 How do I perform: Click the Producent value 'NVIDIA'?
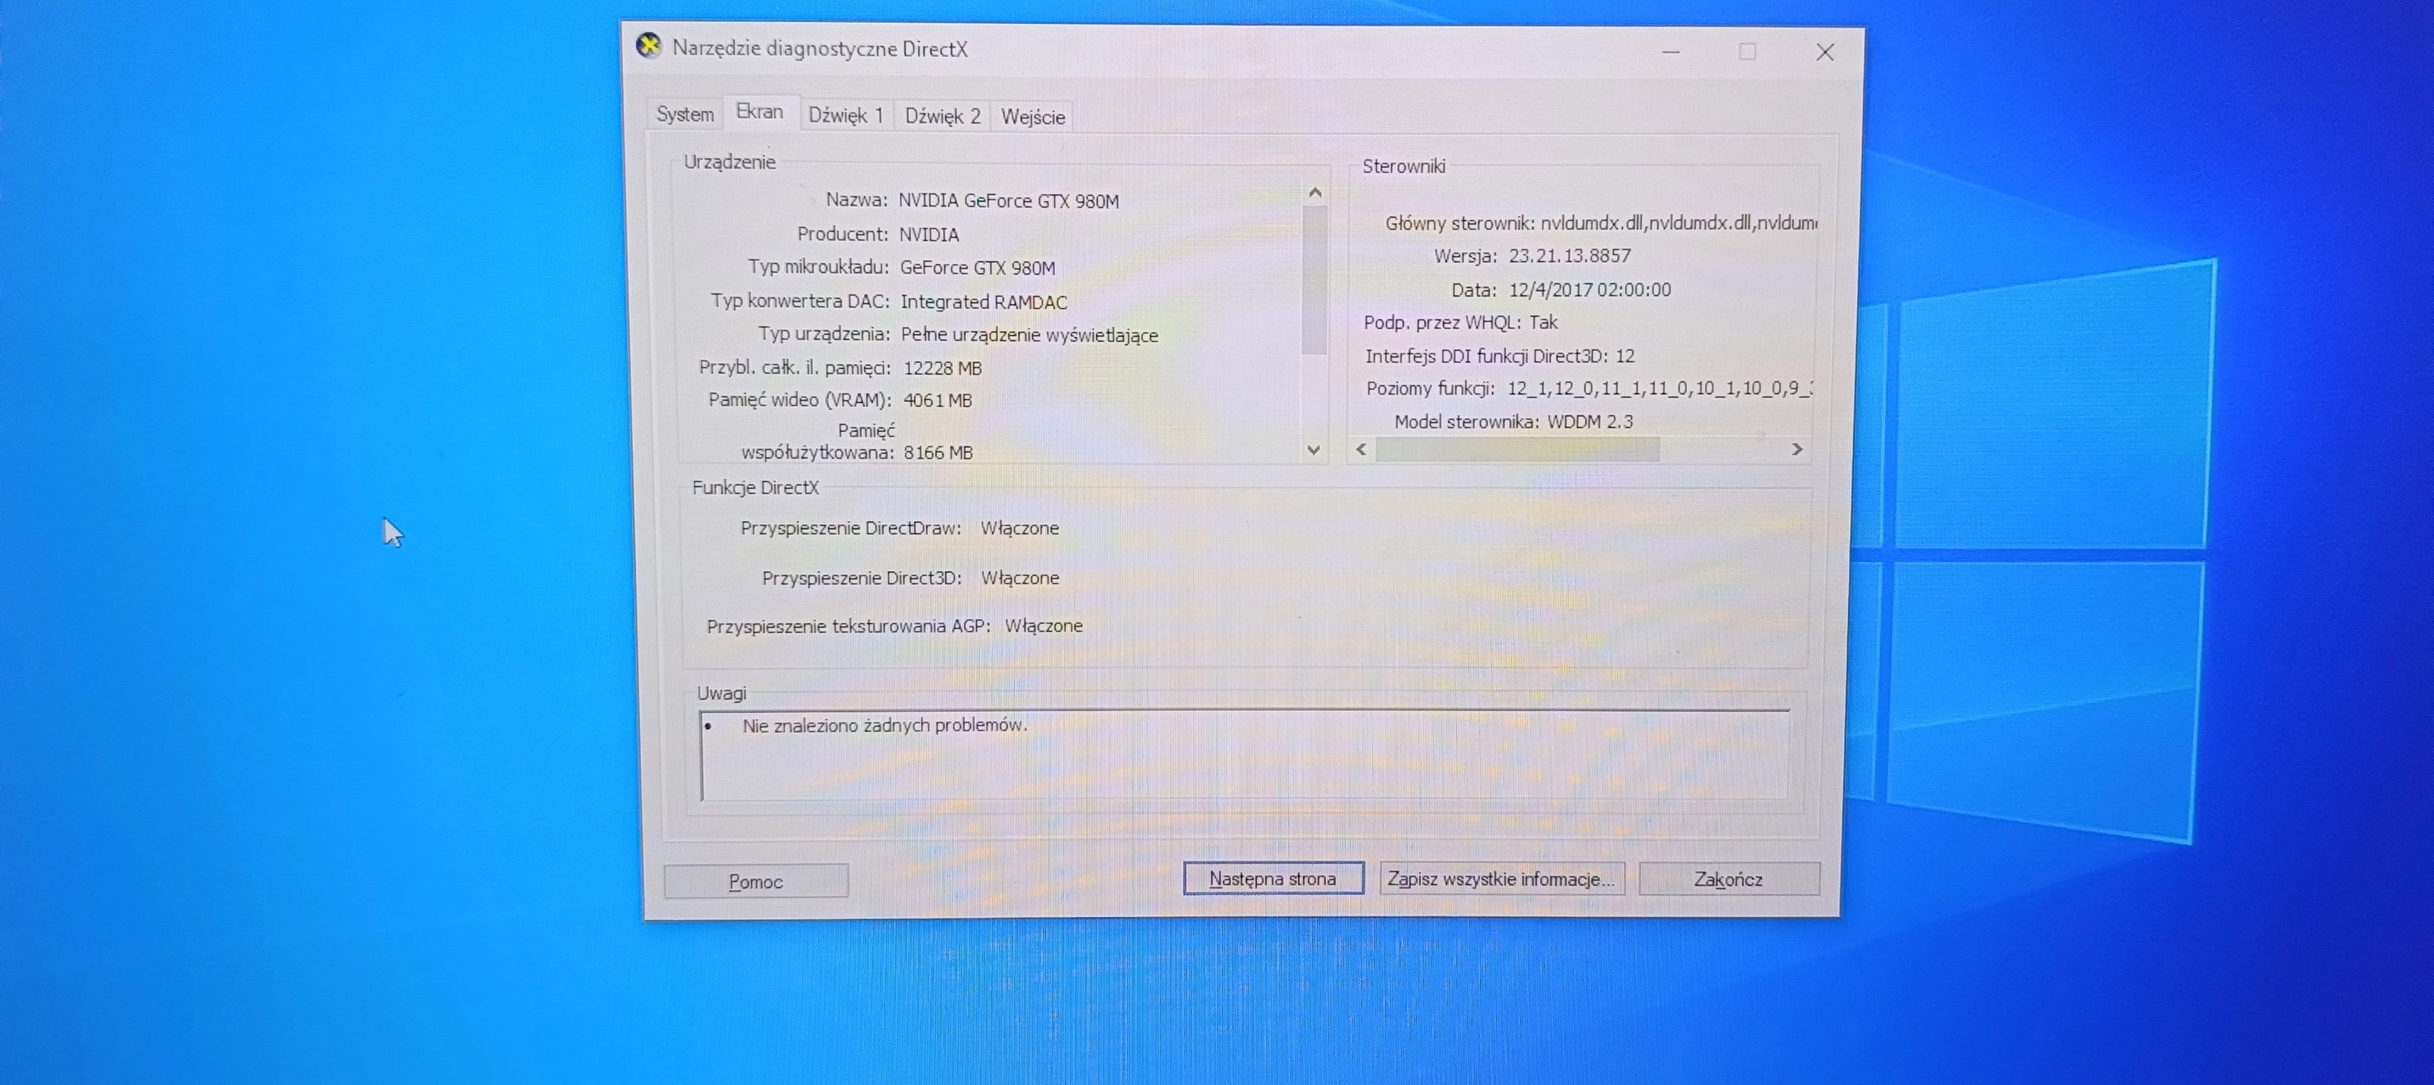929,234
